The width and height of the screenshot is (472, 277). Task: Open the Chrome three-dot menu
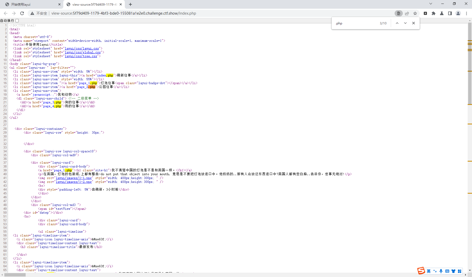pos(467,13)
